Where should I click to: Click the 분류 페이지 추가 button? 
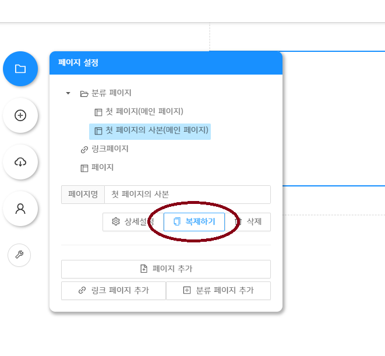218,291
